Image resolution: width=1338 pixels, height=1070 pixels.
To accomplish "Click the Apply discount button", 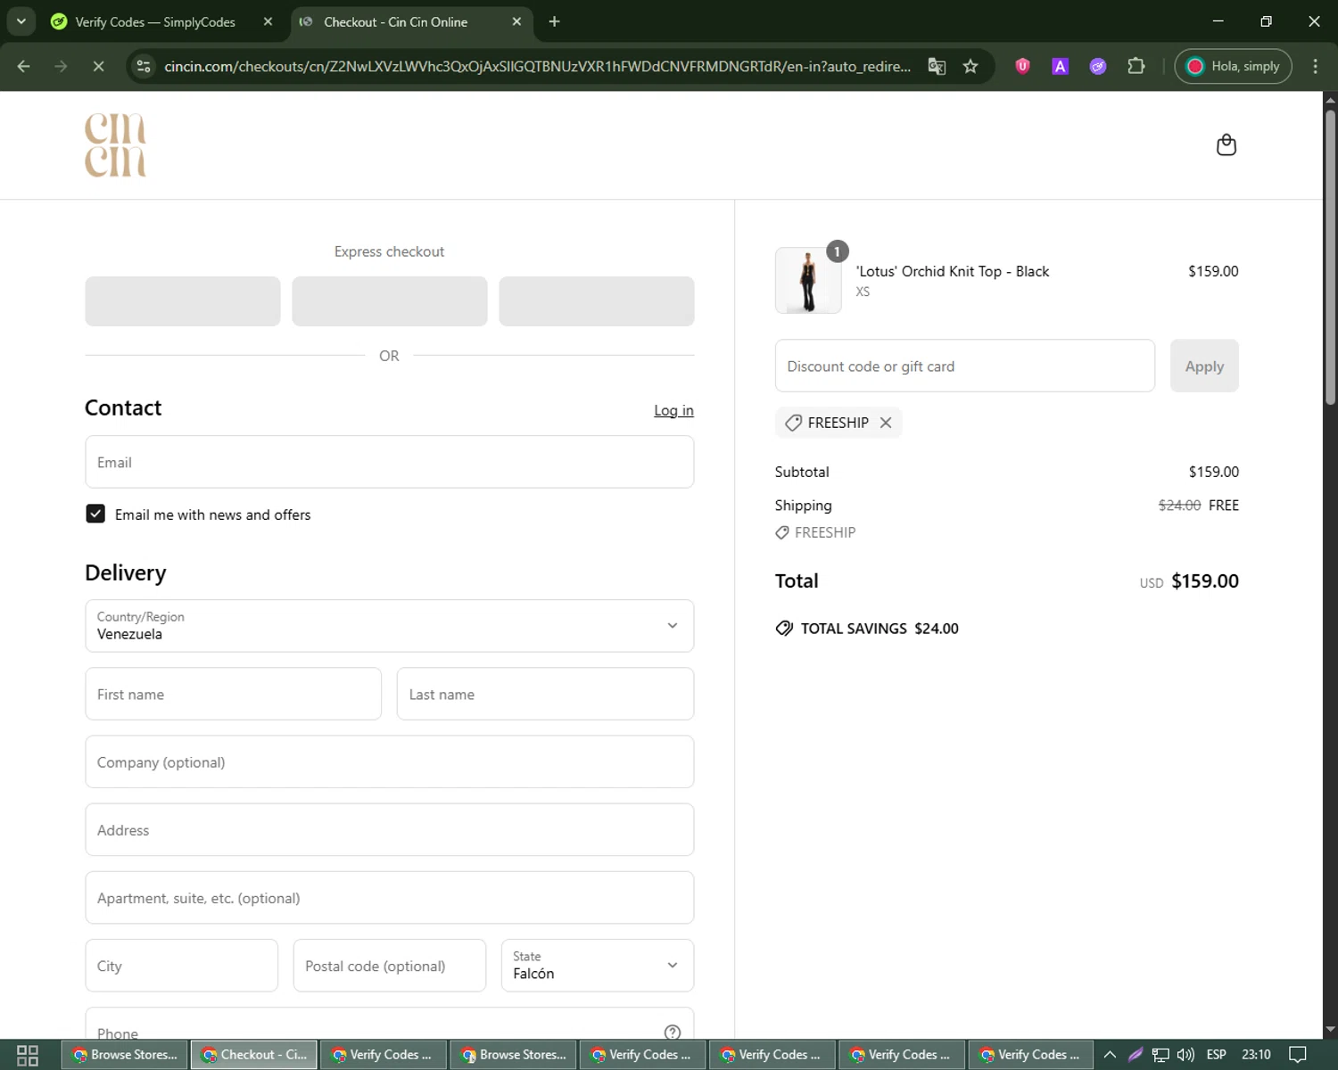I will coord(1204,366).
